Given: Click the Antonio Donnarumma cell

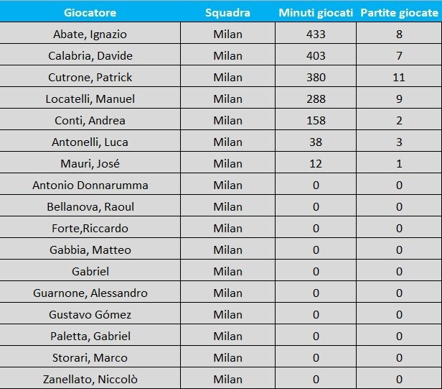Looking at the screenshot, I should [x=90, y=184].
